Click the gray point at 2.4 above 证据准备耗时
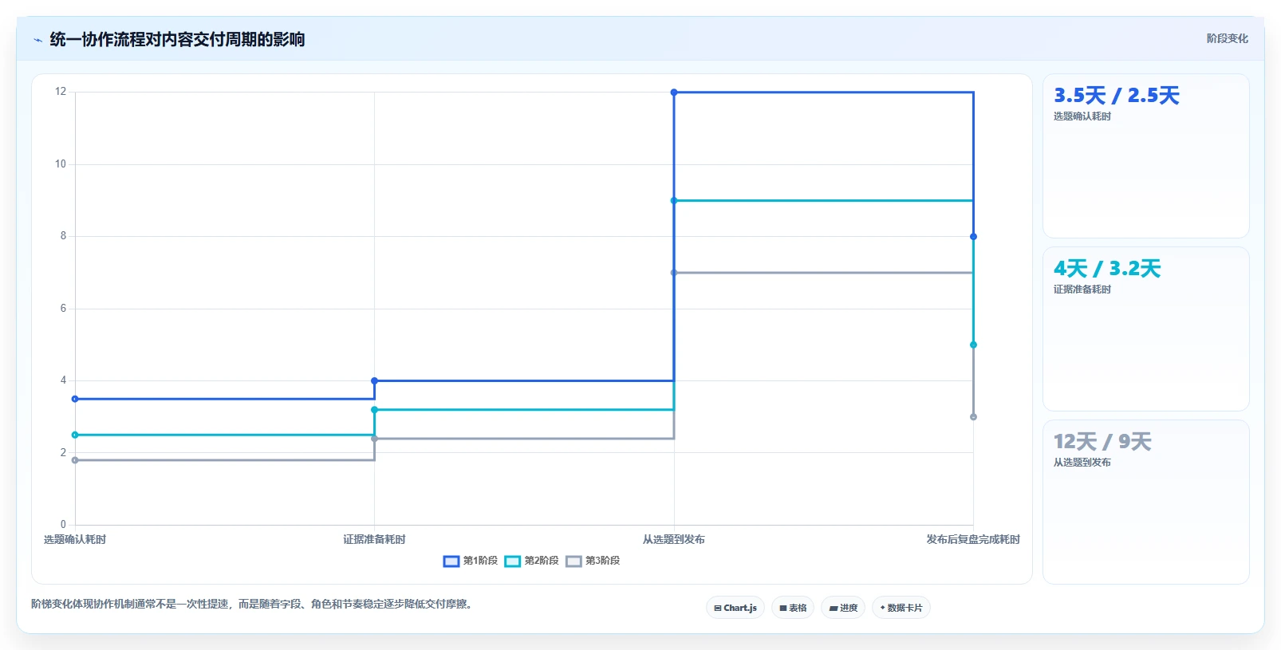Viewport: 1281px width, 650px height. pos(374,439)
